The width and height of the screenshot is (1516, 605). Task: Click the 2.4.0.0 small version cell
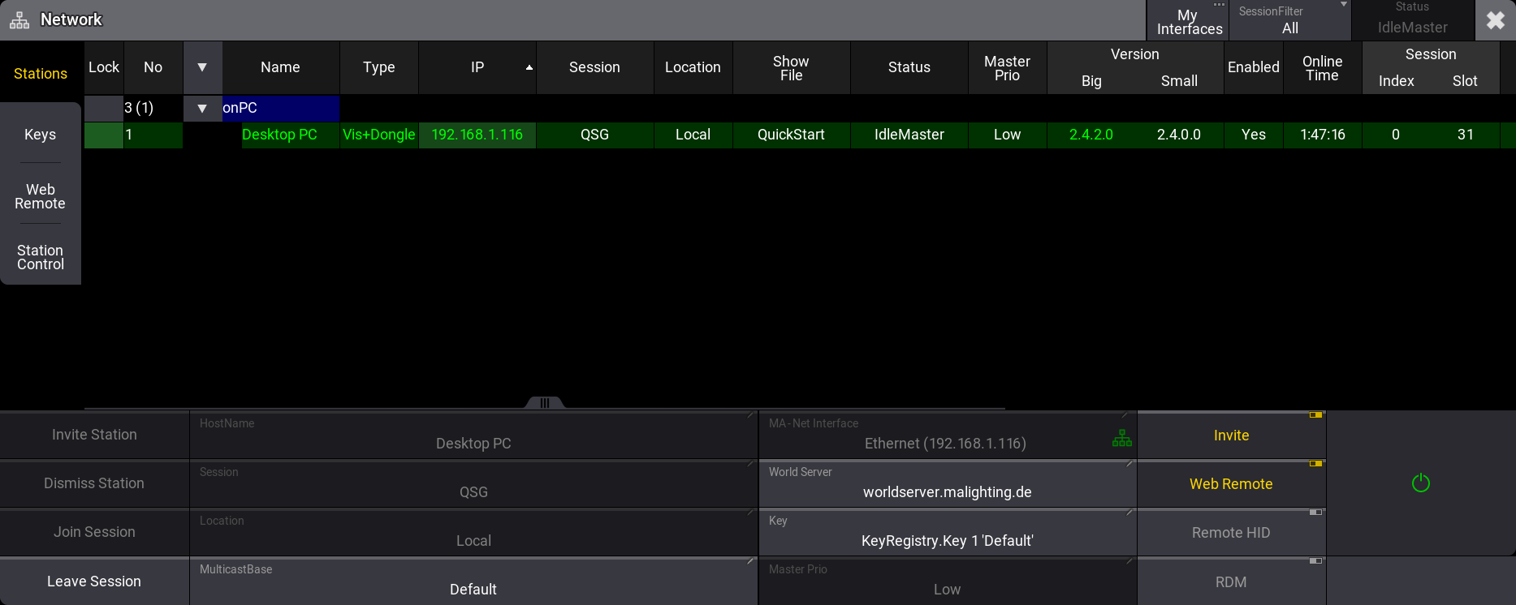click(x=1179, y=135)
